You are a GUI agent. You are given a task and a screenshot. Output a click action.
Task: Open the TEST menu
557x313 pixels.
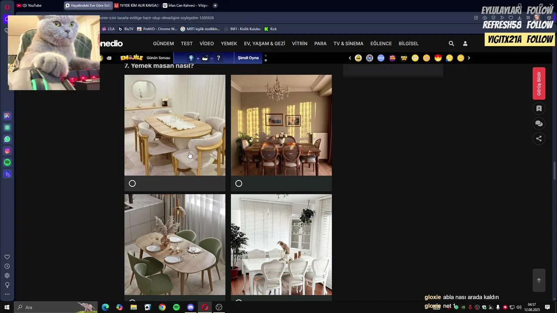point(187,43)
